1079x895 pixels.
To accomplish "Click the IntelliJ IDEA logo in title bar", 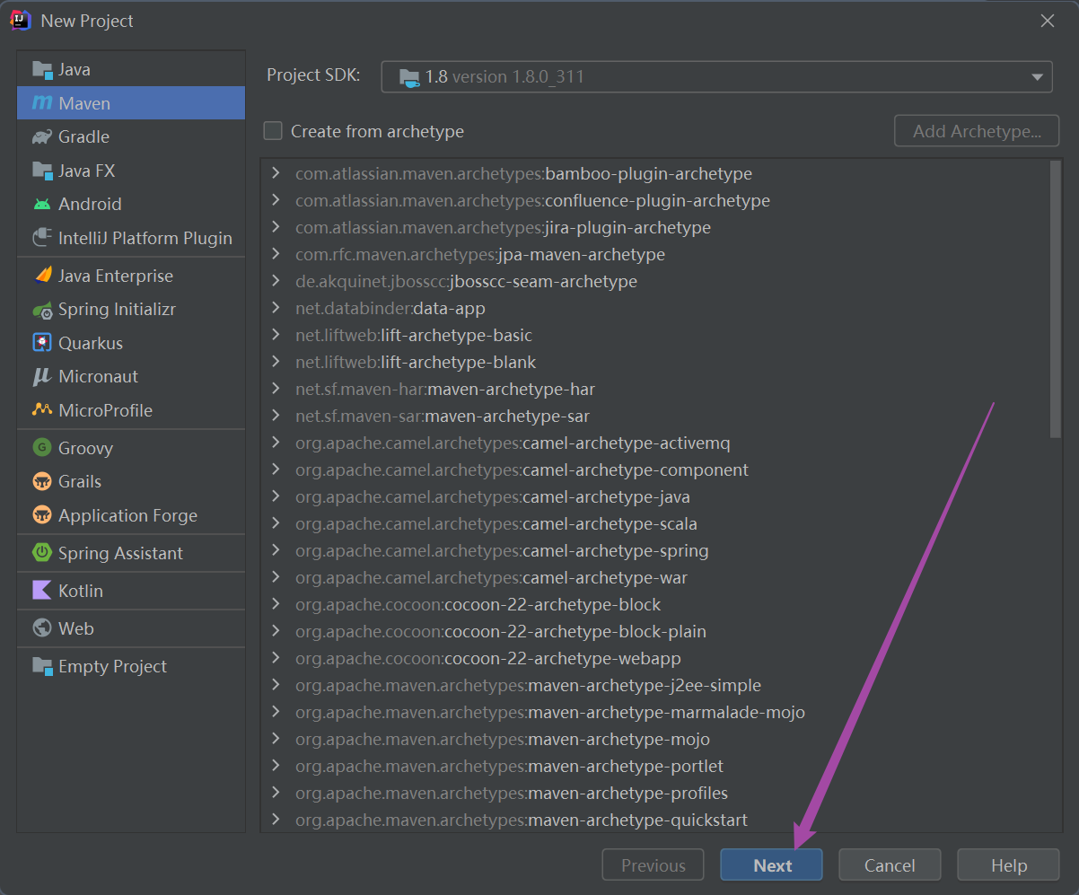I will tap(21, 21).
